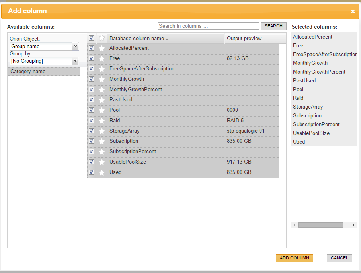Uncheck the PastUsed checkbox
This screenshot has height=273, width=361.
92,99
